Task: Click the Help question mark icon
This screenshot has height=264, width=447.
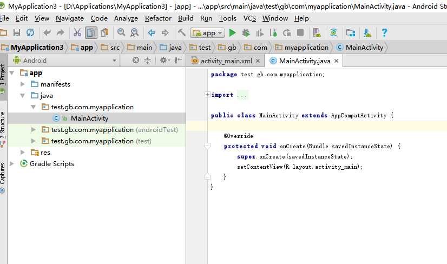Action: pos(384,33)
